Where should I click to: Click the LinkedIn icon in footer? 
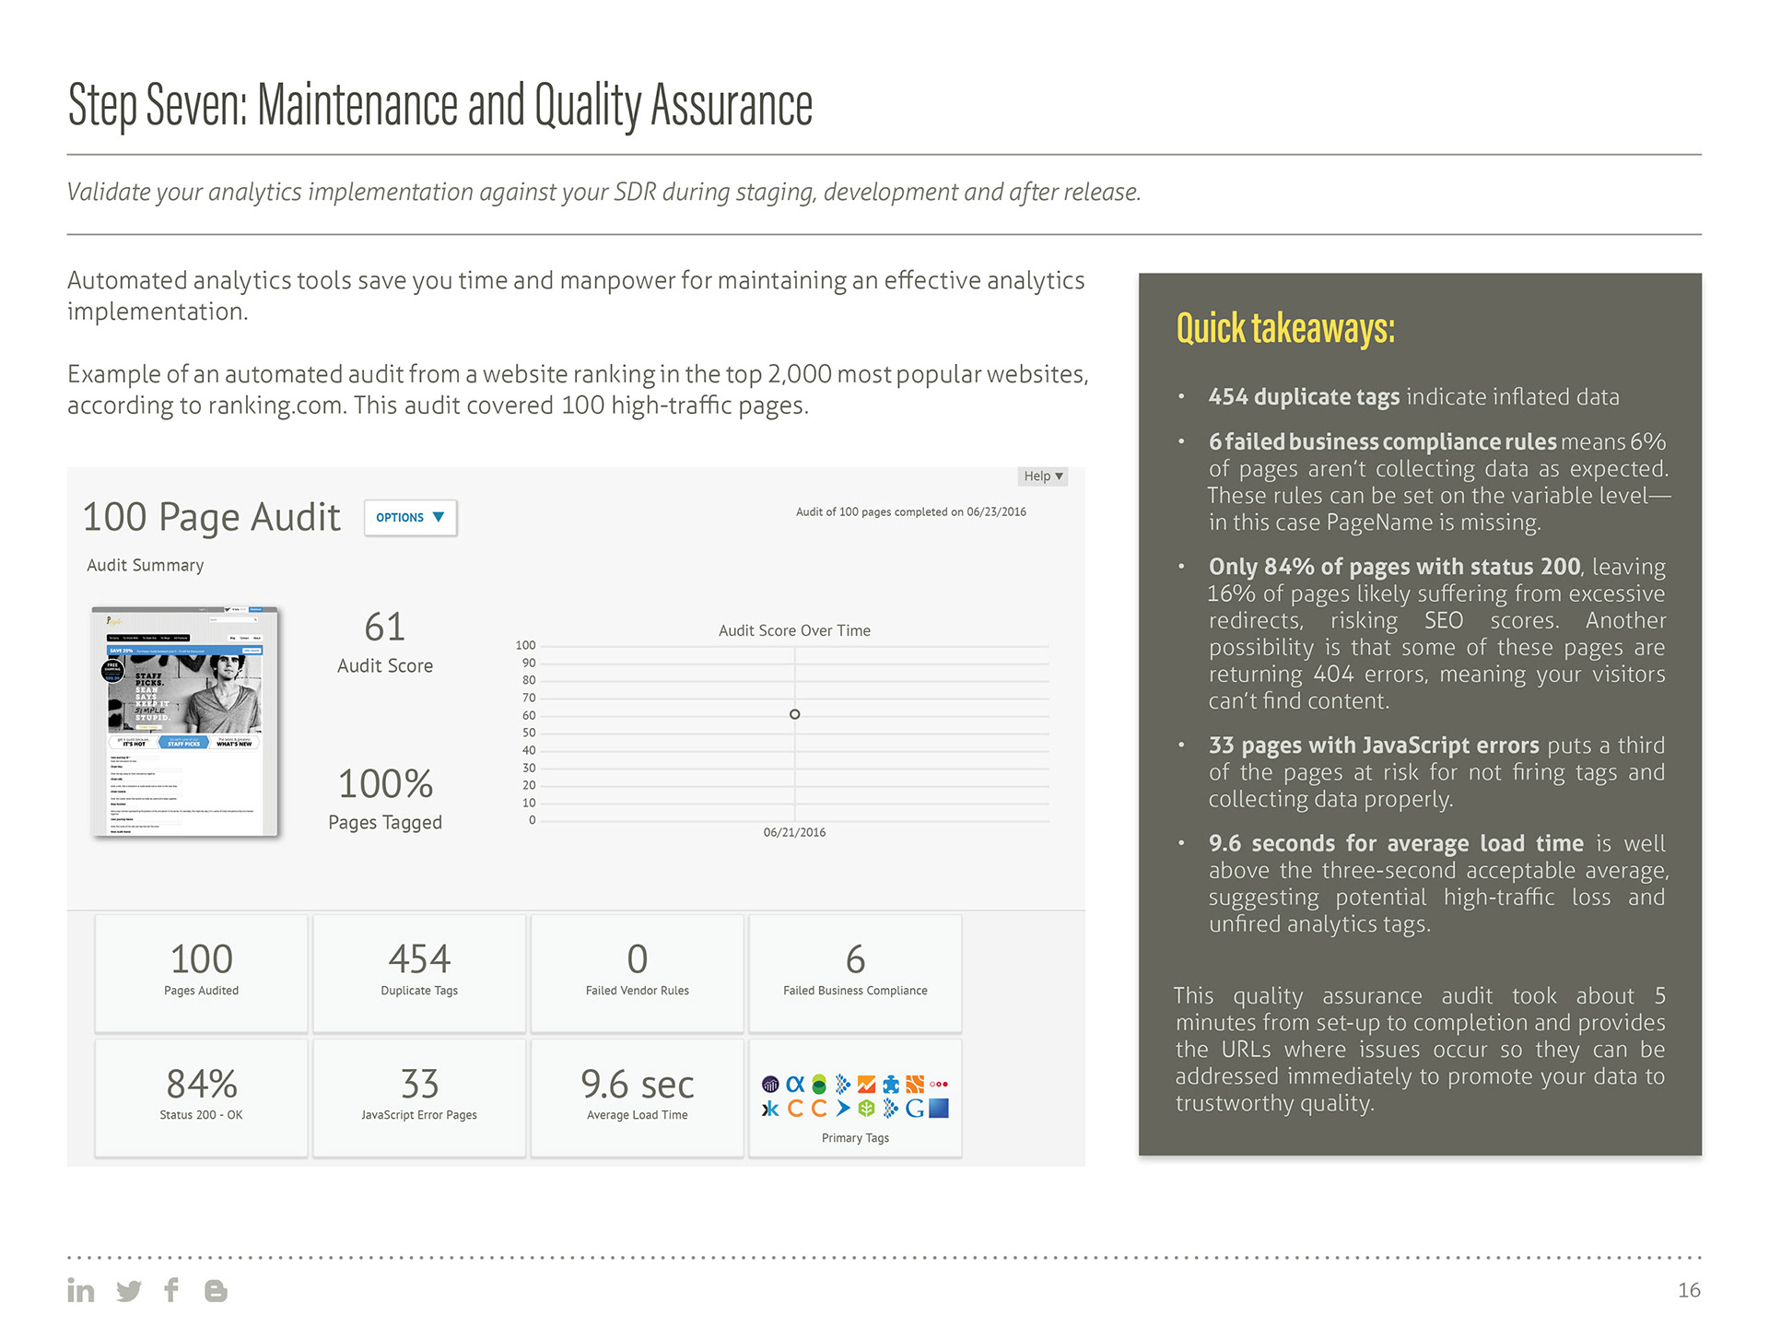tap(81, 1290)
